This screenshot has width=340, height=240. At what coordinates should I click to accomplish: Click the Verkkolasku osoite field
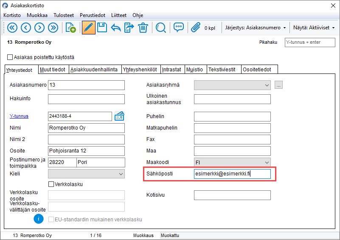(x=86, y=195)
